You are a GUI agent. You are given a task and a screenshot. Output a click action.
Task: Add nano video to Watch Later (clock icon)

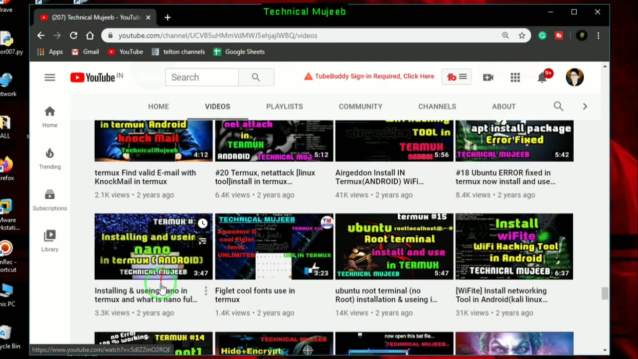point(202,223)
